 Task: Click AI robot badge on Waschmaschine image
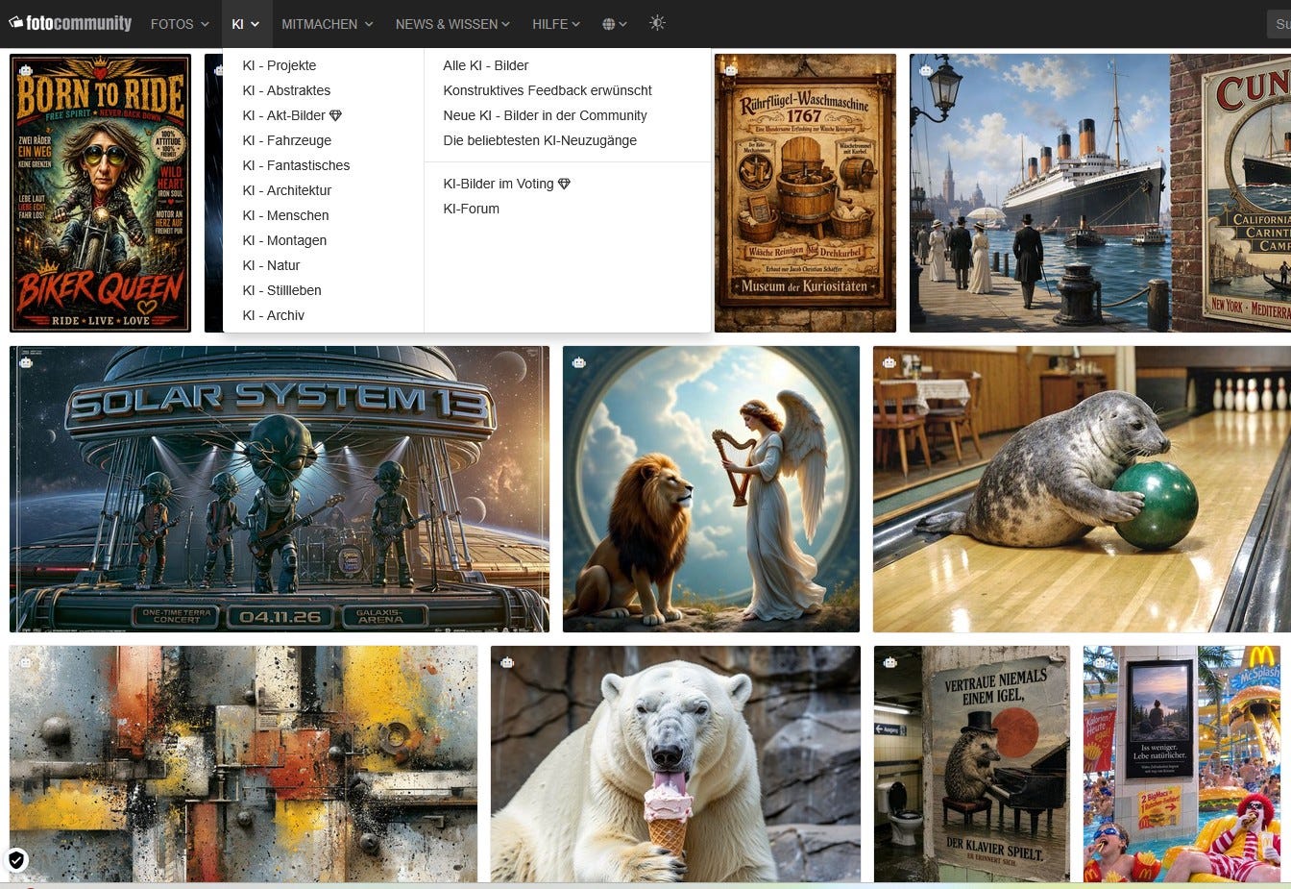[731, 70]
